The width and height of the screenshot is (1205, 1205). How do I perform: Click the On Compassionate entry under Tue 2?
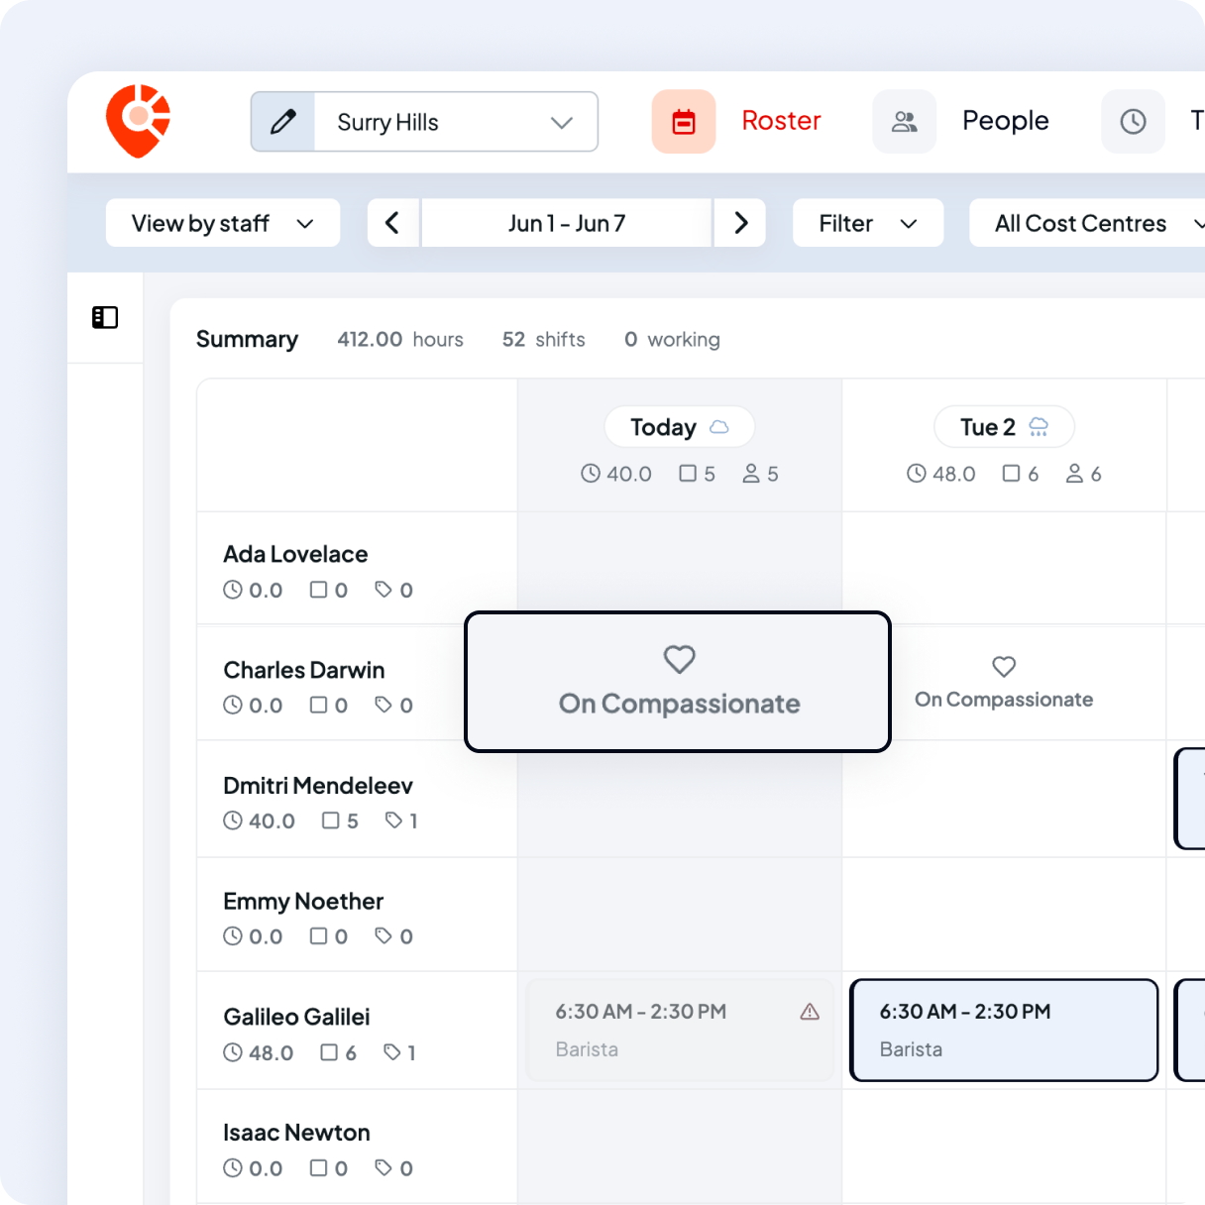pos(1004,683)
